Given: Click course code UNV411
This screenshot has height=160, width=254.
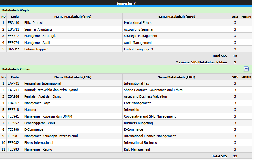Looking at the screenshot, I should [x=13, y=49].
